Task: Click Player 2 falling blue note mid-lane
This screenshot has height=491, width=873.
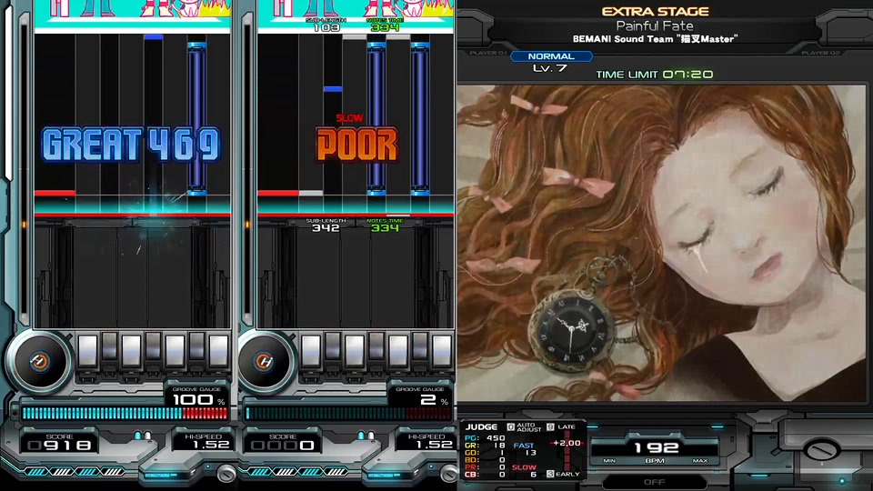Action: click(x=333, y=89)
